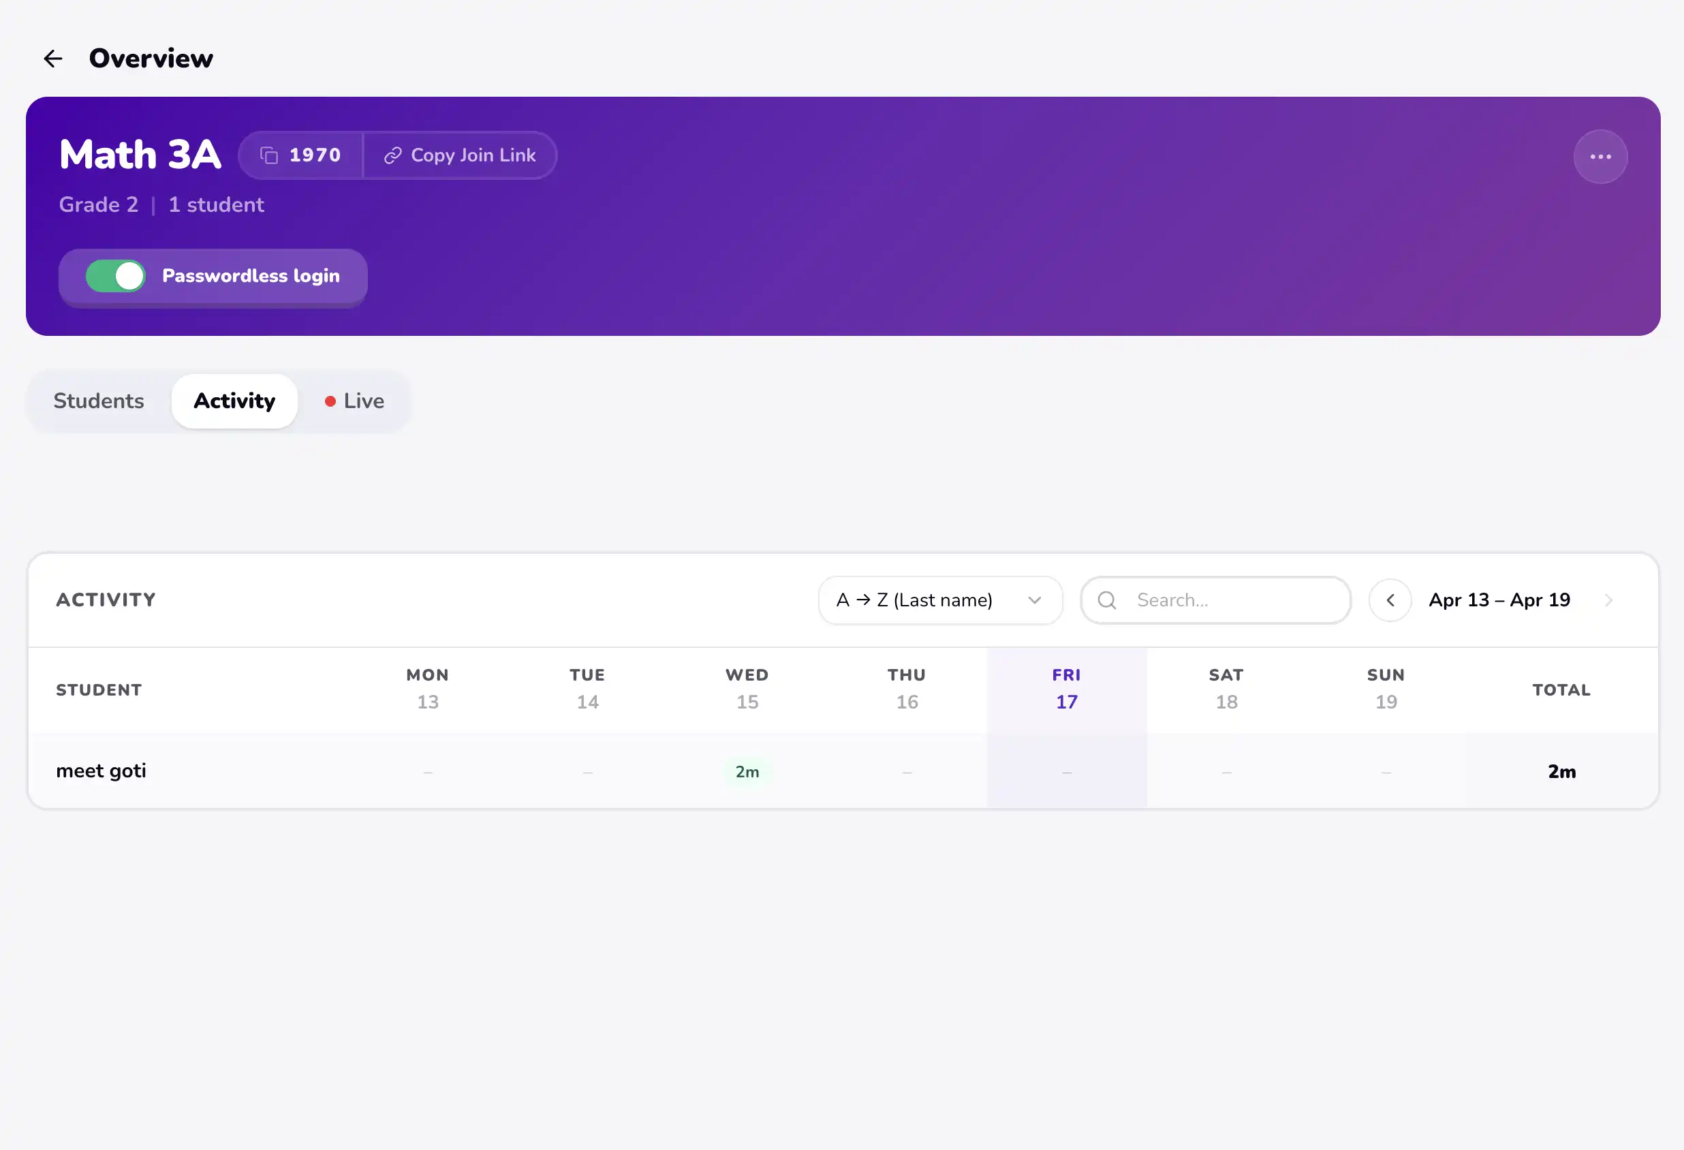Click the student name meet goti
Screen dimensions: 1684x1150
point(102,771)
